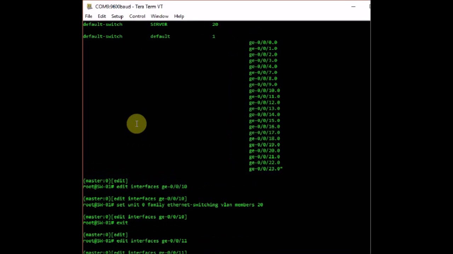Click the '[edit interfaces ge-0/0/10]' banner above set command

149,199
